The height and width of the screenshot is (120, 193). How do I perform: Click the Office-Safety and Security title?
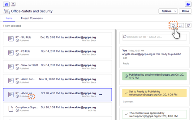pos(32,11)
